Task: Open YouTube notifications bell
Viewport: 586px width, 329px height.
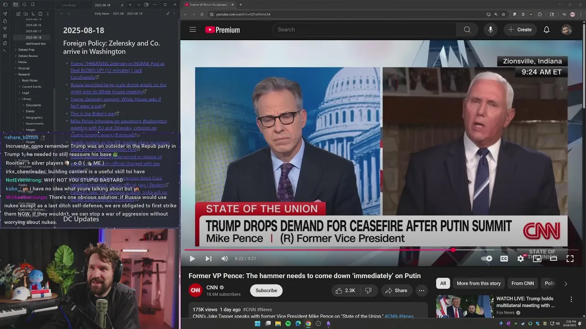Action: [x=546, y=30]
